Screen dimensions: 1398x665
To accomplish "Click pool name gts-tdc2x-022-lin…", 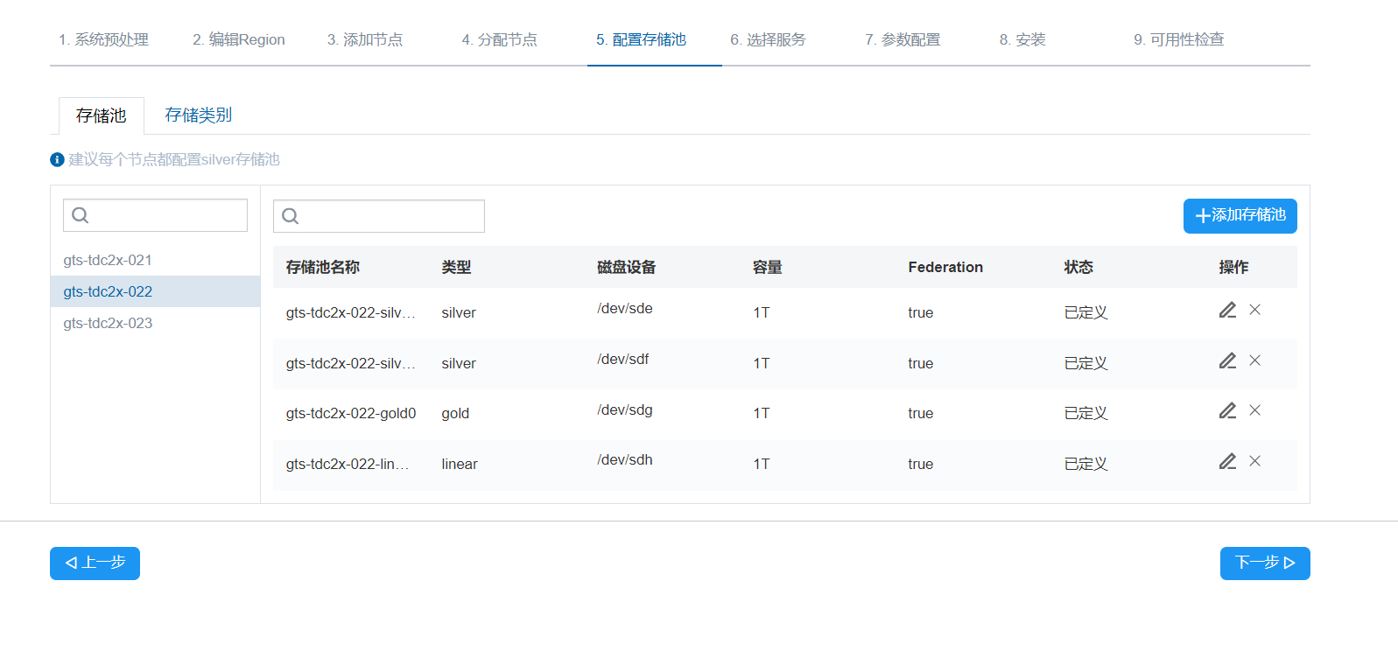I will (x=348, y=464).
